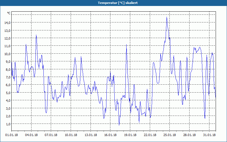227x142 pixels.
Task: Click the 7,0 y-axis label
Action: (9, 77)
